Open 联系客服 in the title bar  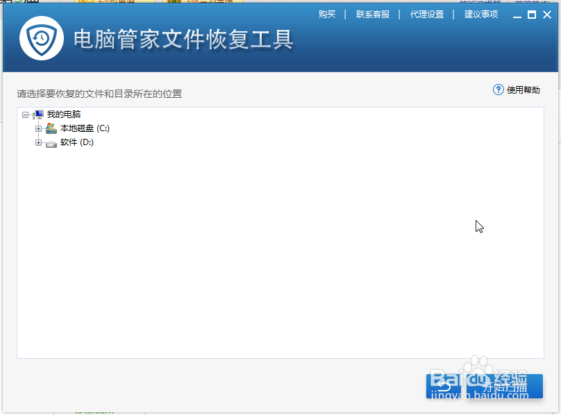pos(372,15)
